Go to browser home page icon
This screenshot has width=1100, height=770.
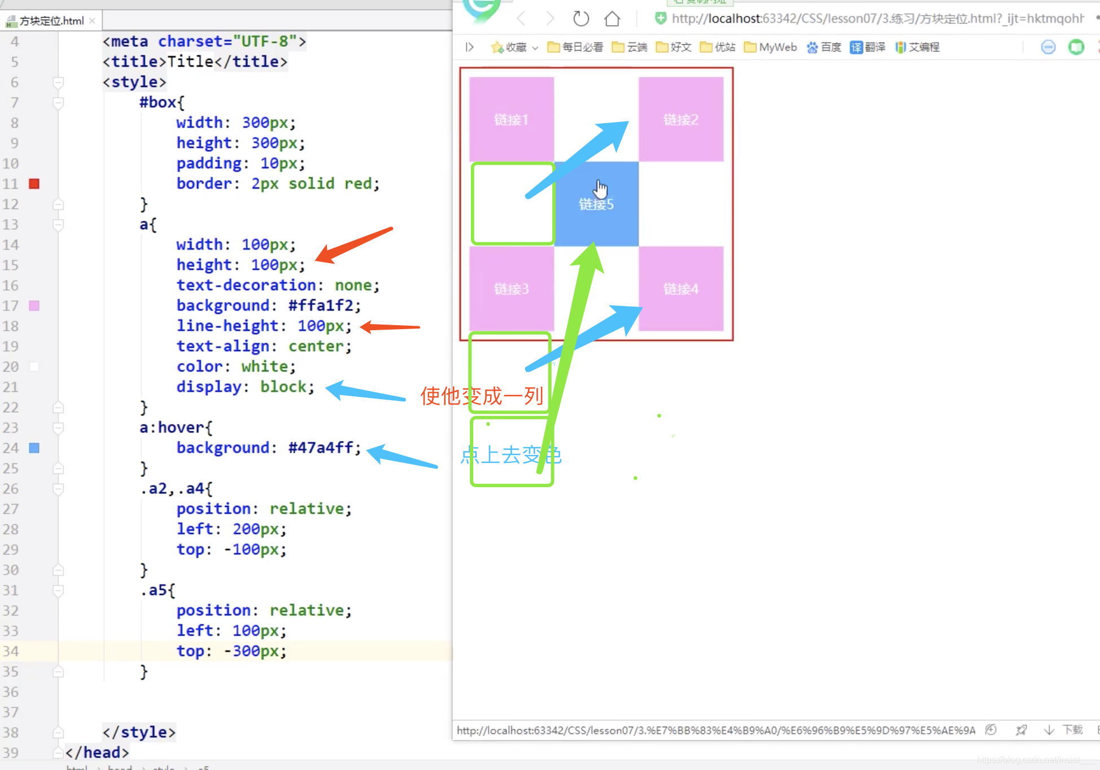(612, 19)
